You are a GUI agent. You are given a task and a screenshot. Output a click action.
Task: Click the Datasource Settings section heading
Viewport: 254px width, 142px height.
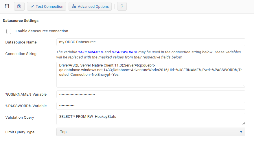pos(21,21)
